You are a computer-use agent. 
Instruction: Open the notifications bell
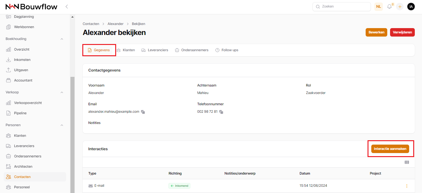click(389, 7)
